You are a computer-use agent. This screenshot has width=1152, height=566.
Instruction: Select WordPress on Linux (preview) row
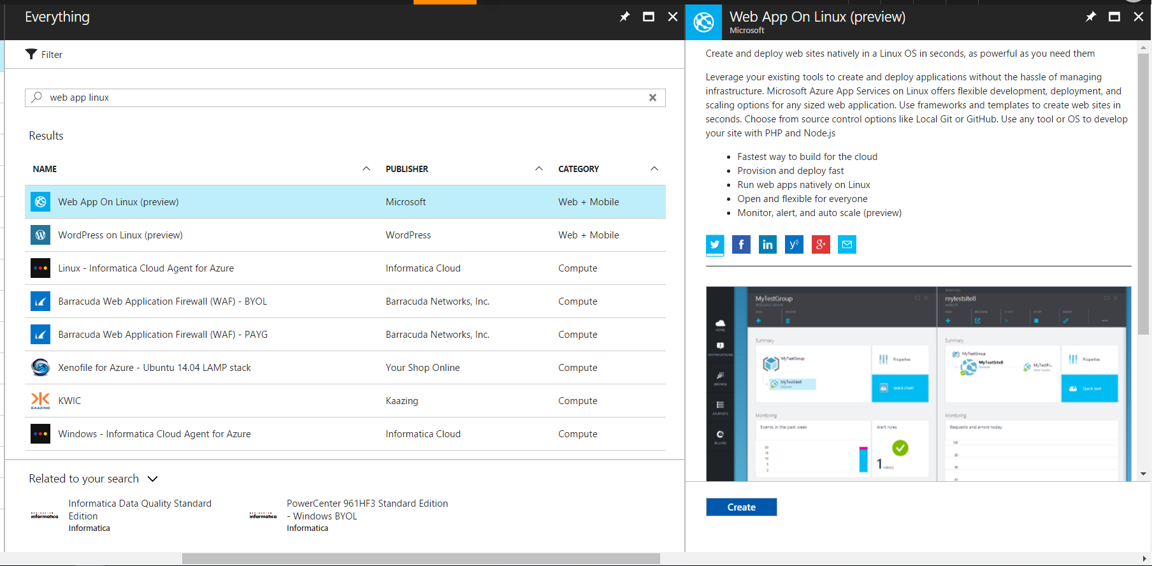pyautogui.click(x=345, y=235)
